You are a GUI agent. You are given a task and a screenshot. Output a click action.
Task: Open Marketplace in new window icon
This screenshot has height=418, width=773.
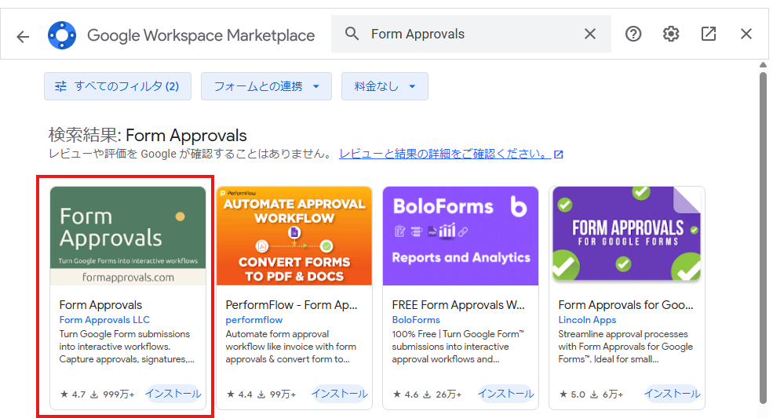tap(709, 34)
